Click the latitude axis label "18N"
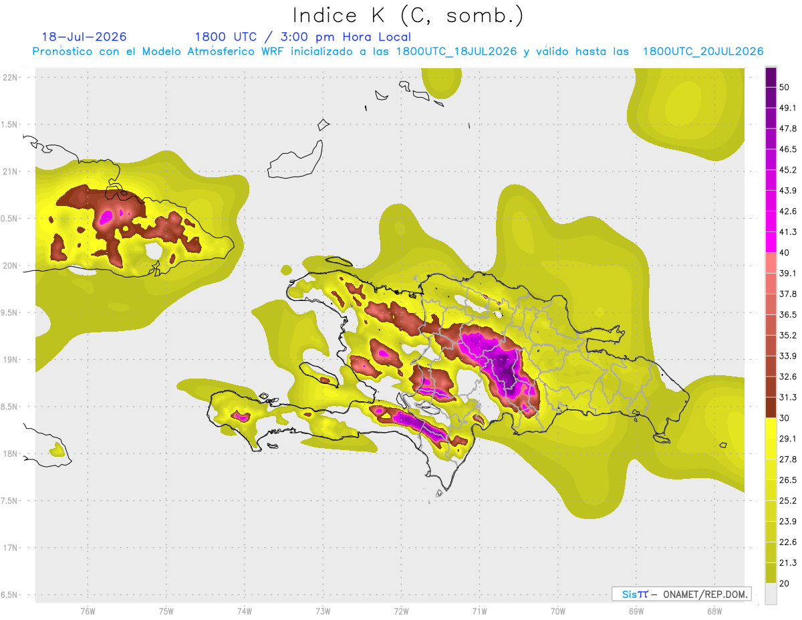Image resolution: width=802 pixels, height=620 pixels. click(11, 454)
